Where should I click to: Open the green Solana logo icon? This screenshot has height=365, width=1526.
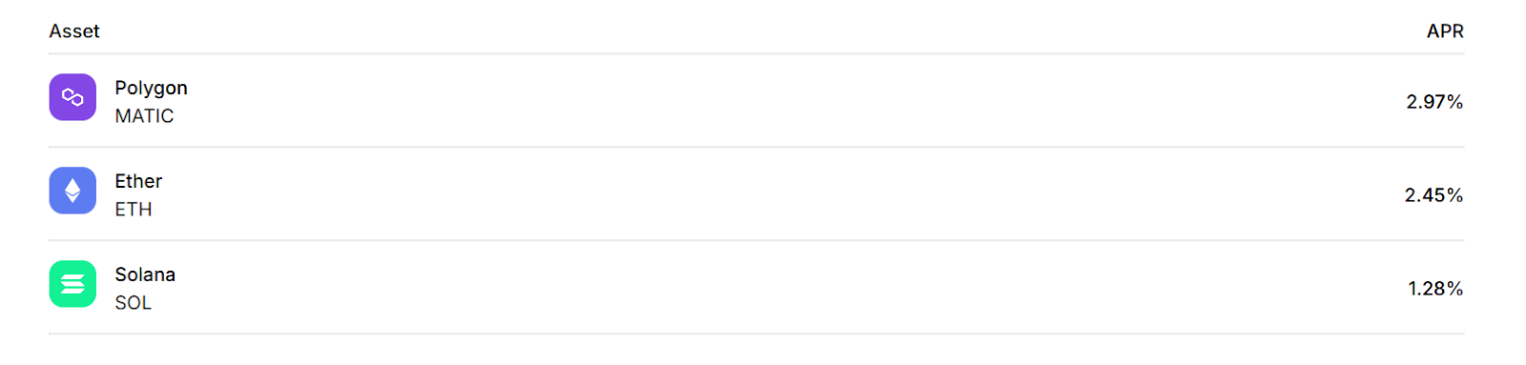pos(72,284)
